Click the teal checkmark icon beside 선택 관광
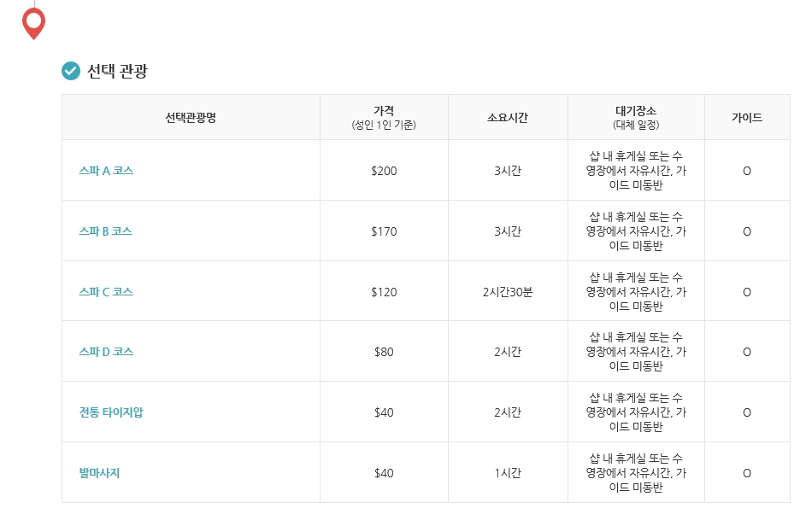This screenshot has width=800, height=526. tap(71, 71)
